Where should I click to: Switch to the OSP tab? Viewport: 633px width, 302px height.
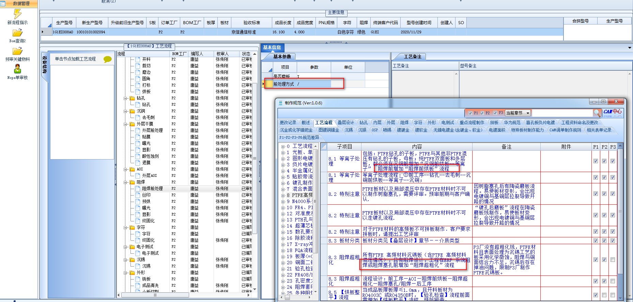374,130
